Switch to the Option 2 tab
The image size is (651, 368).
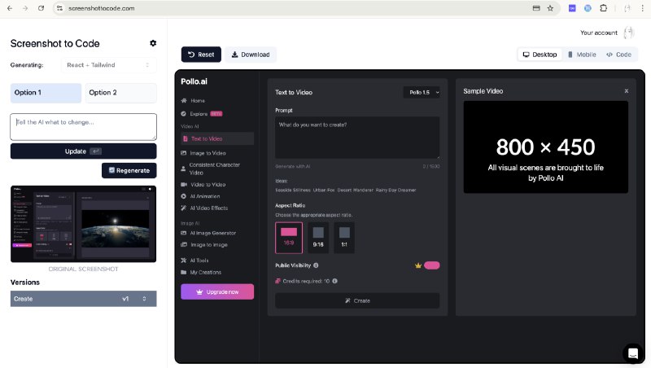click(x=120, y=93)
